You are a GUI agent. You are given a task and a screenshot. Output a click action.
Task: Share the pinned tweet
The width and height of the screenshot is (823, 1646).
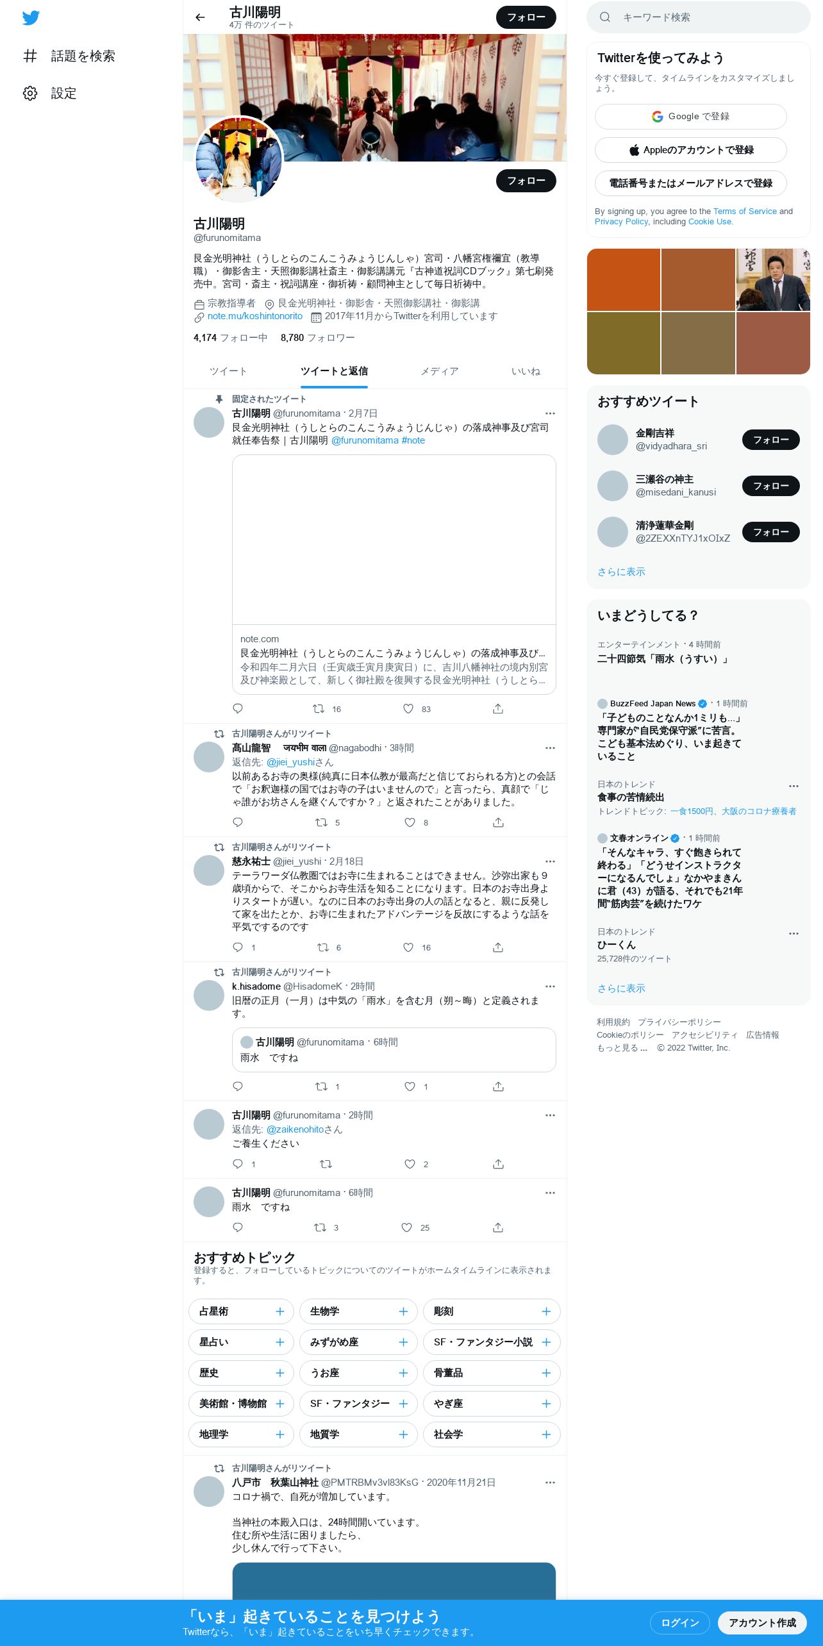(x=498, y=708)
